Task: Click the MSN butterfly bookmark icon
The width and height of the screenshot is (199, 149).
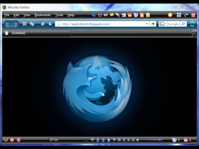Action: coord(94,15)
